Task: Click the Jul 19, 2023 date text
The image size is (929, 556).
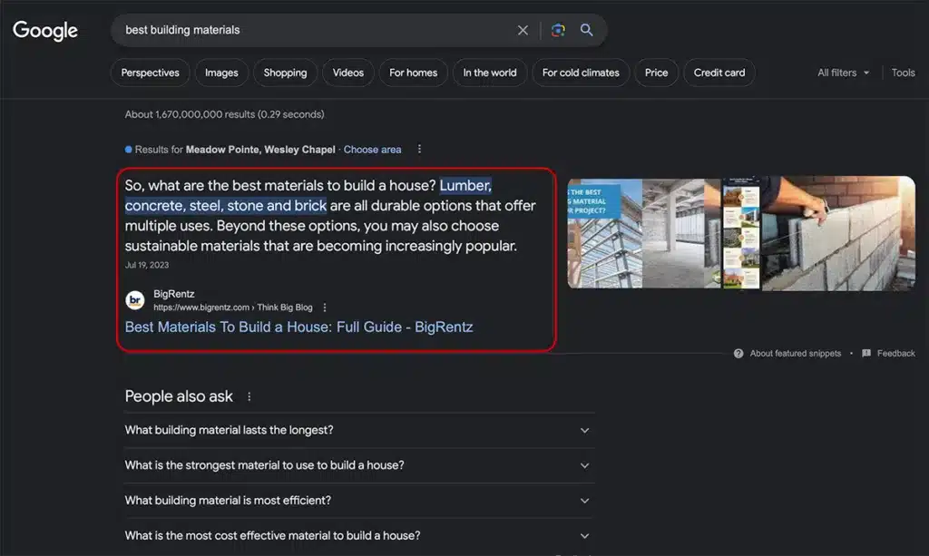Action: [x=147, y=265]
